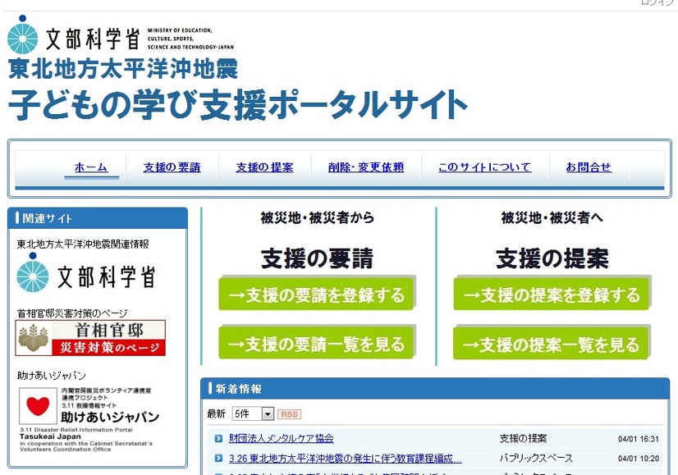Screen dimensions: 678x475
Task: Click the ログイン link at top right
Action: pos(659,2)
